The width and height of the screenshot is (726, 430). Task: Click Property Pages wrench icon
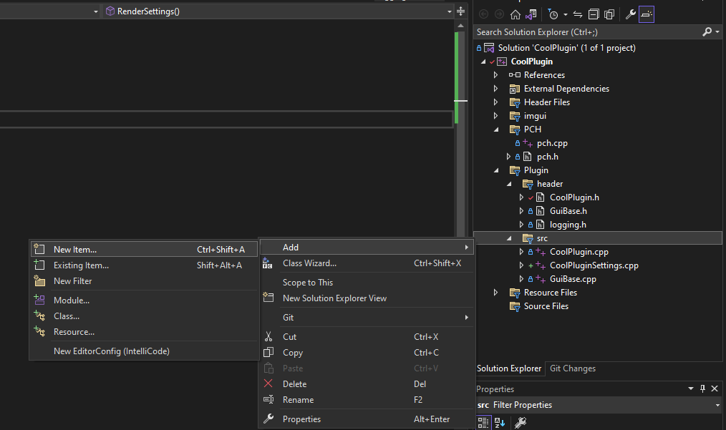pyautogui.click(x=520, y=422)
